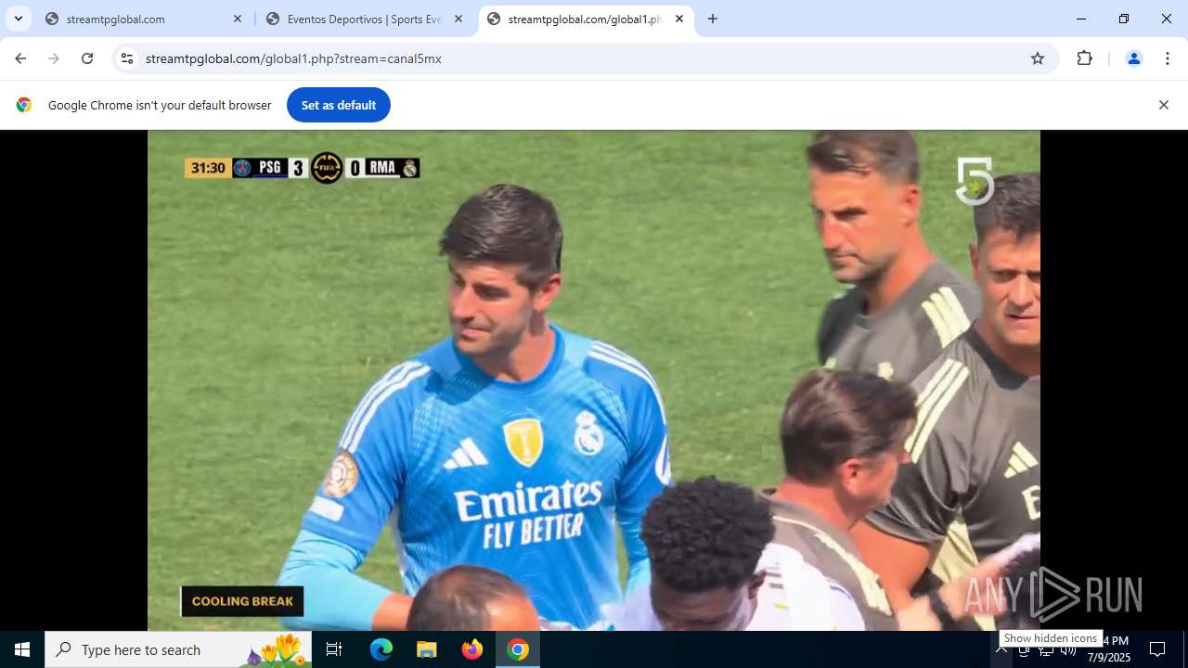
Task: Open Task View on the taskbar
Action: [x=334, y=649]
